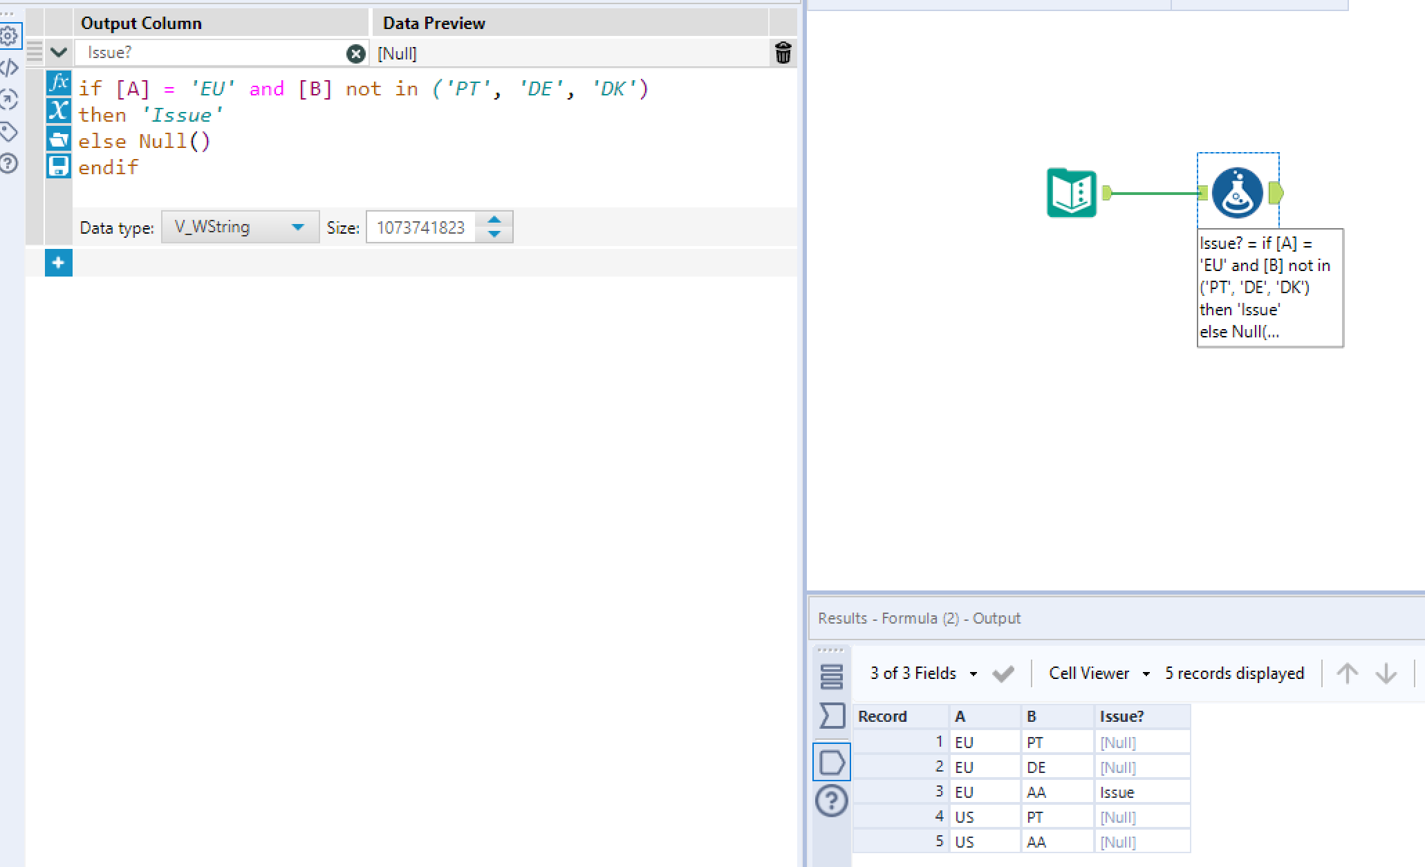This screenshot has width=1425, height=867.
Task: Clear the Issue? output column name
Action: coord(355,53)
